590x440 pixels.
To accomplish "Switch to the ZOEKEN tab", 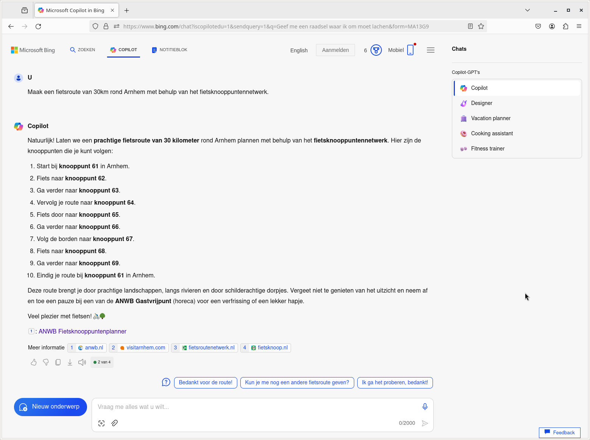I will pyautogui.click(x=83, y=50).
